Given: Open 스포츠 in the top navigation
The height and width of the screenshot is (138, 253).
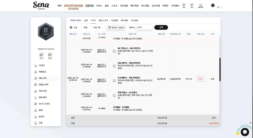Looking at the screenshot, I should 114,6.
